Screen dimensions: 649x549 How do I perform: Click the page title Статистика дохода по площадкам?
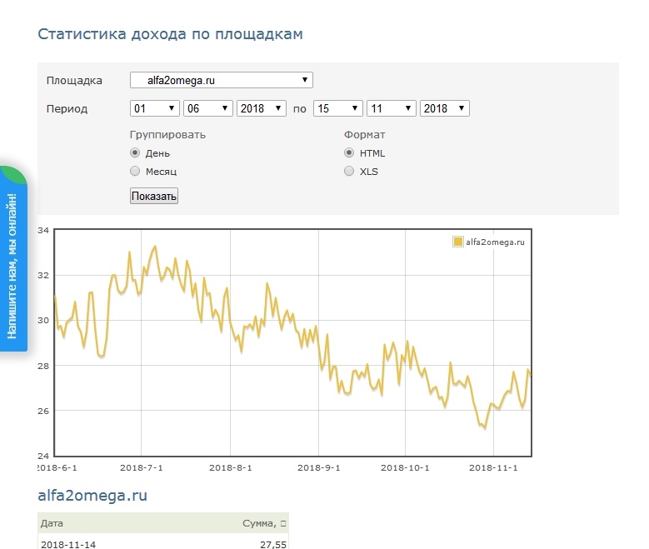click(170, 34)
